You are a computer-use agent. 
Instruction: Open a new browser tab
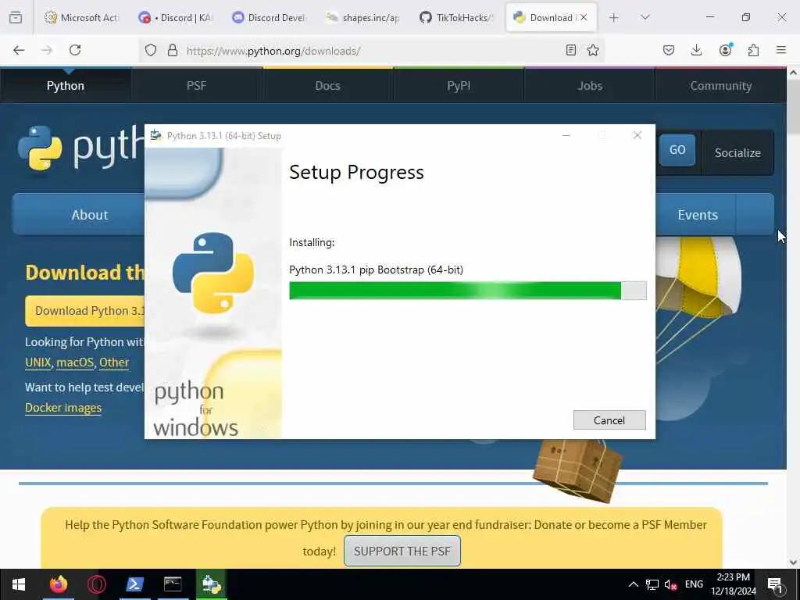[x=614, y=18]
